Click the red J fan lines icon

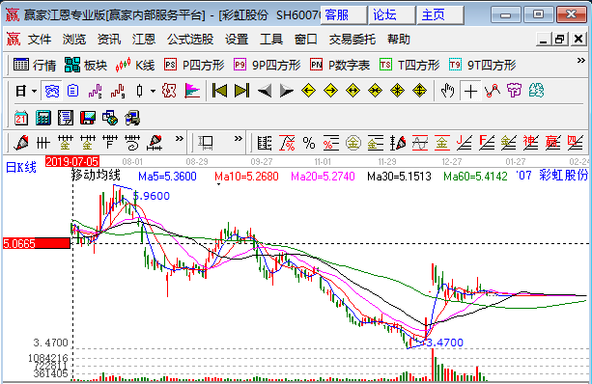pyautogui.click(x=464, y=143)
